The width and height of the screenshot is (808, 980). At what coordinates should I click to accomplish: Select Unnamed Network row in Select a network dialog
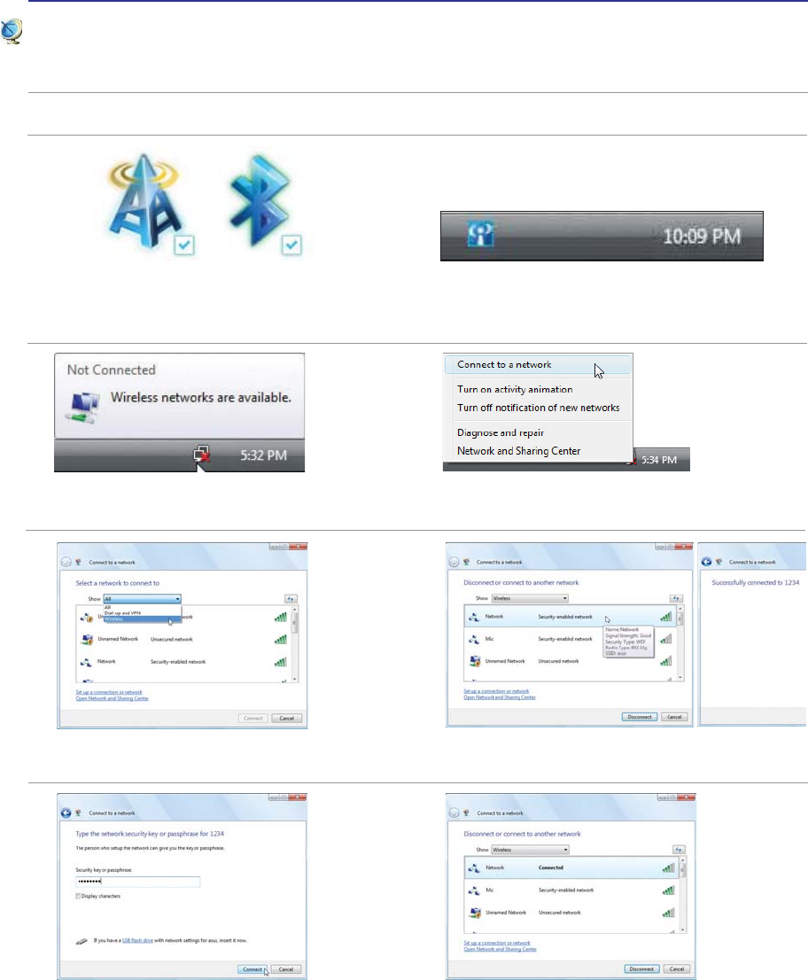tap(183, 640)
